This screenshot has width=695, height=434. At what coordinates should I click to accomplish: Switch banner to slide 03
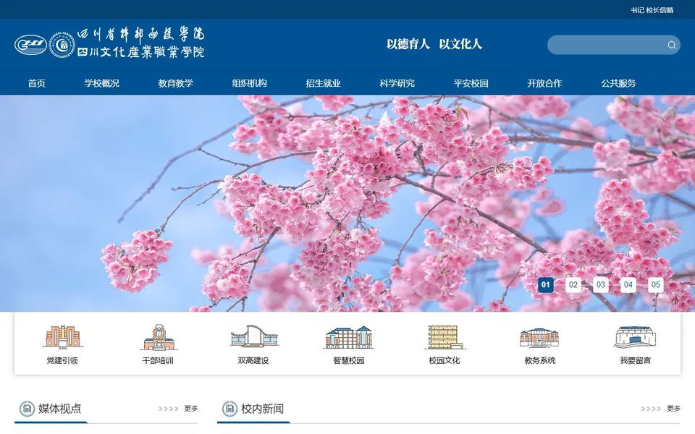601,285
